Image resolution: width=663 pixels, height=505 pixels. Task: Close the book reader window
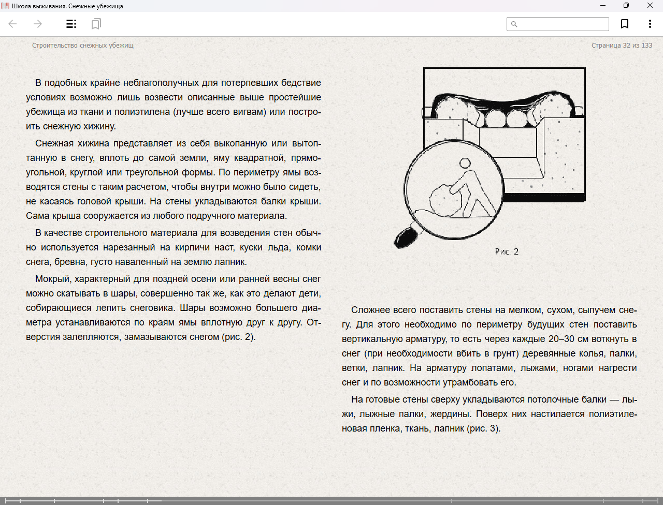tap(650, 6)
